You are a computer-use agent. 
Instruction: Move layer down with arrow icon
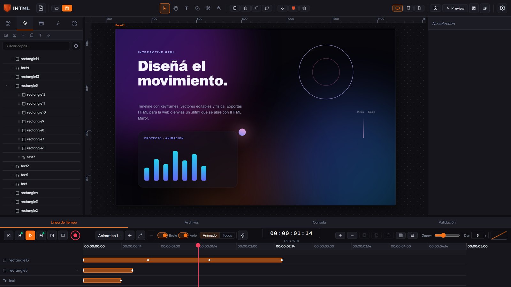click(x=49, y=35)
